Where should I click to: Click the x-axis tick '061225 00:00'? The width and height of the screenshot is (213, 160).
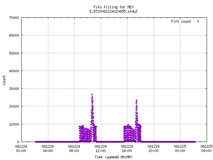coord(180,149)
